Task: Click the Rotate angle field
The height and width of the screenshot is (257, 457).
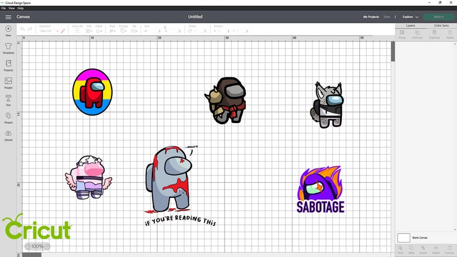Action: click(199, 31)
